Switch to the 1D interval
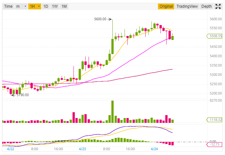Image resolution: width=225 pixels, height=155 pixels. [x=46, y=6]
